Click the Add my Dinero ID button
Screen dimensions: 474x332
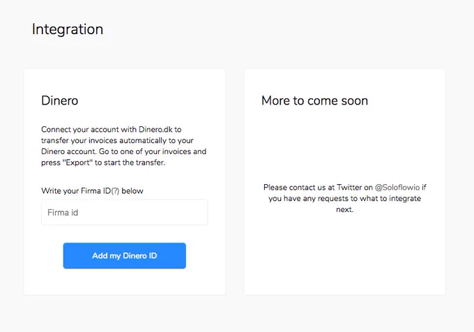point(124,255)
